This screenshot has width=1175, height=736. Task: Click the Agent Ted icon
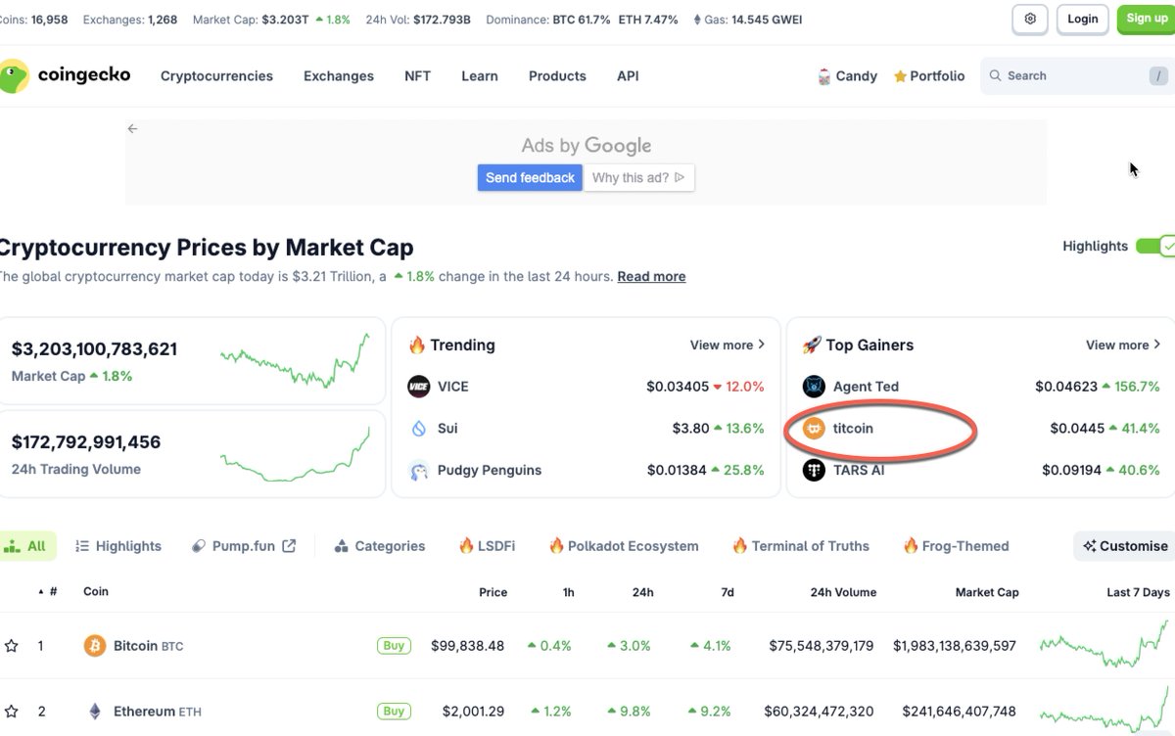click(x=814, y=387)
